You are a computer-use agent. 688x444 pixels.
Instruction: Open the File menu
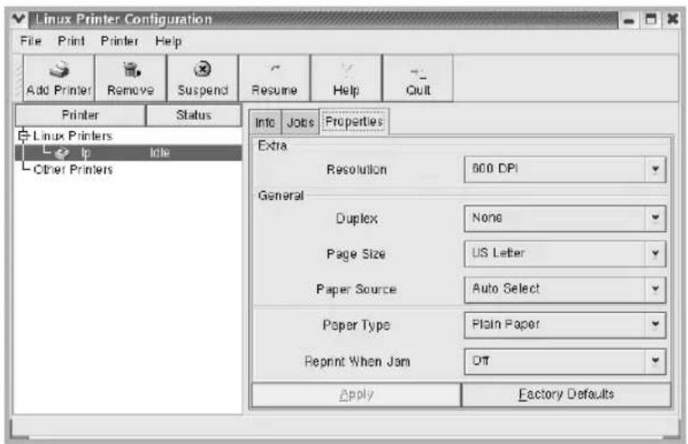point(31,41)
